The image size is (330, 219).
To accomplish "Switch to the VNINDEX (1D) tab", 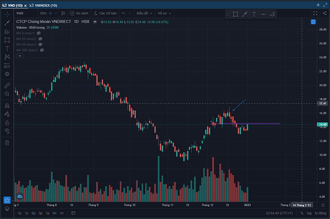I will point(47,4).
